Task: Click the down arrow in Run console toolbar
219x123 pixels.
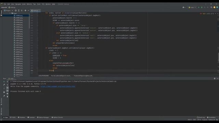Action: click(8, 85)
